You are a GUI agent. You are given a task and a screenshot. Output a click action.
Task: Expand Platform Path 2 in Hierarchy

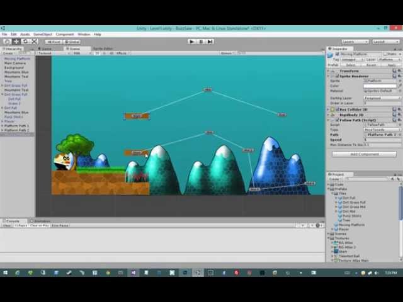pos(2,130)
